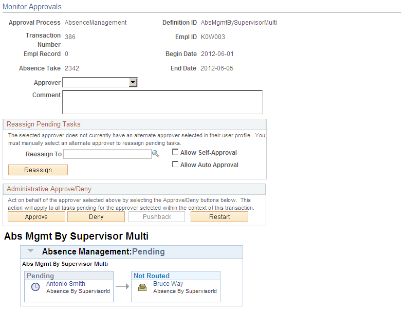Click the Administrative Approve/Deny header
The height and width of the screenshot is (310, 406).
[x=49, y=189]
